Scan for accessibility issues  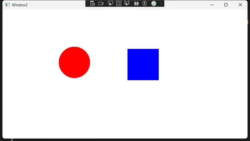(x=144, y=3)
